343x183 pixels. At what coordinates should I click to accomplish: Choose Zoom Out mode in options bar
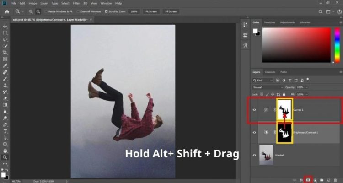[x=38, y=11]
